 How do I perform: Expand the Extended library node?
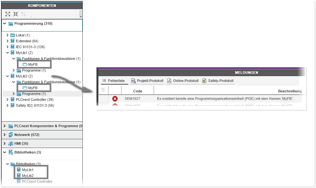click(x=7, y=41)
